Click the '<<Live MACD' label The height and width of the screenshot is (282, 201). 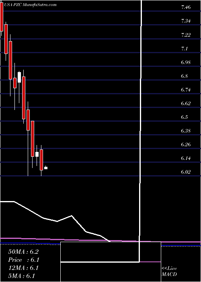tap(169, 272)
